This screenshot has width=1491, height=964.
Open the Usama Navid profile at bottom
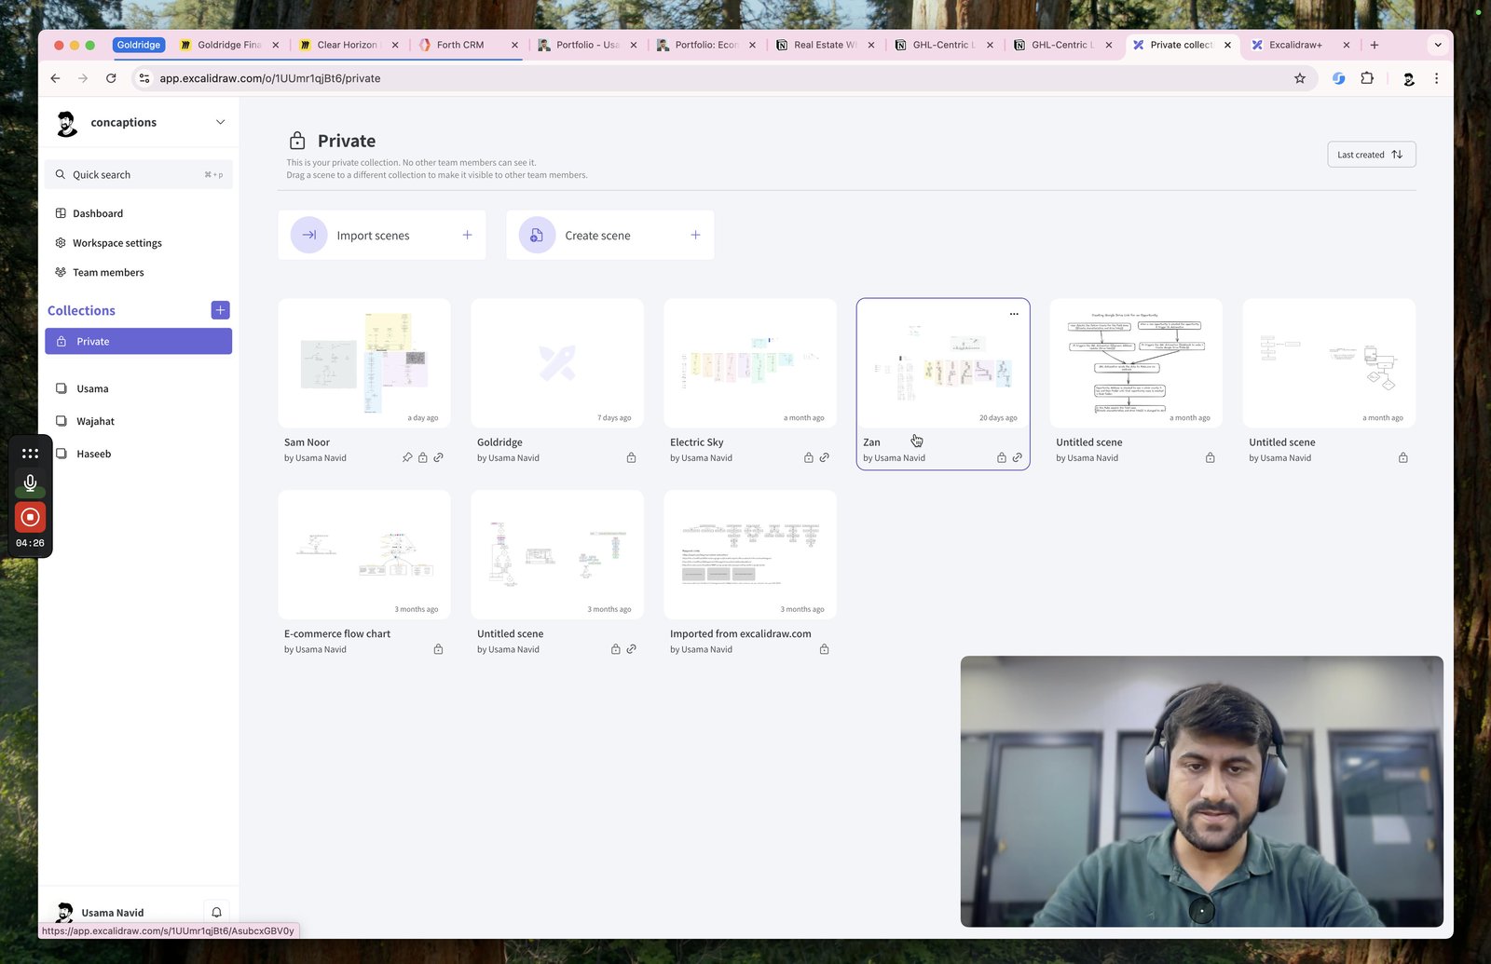[x=112, y=912]
